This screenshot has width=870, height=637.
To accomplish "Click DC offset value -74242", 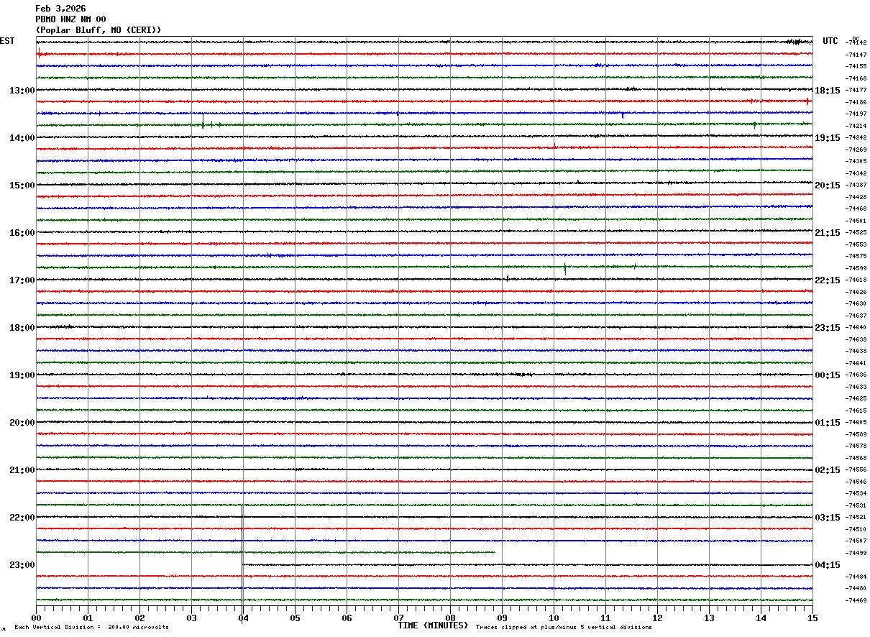I will click(856, 138).
